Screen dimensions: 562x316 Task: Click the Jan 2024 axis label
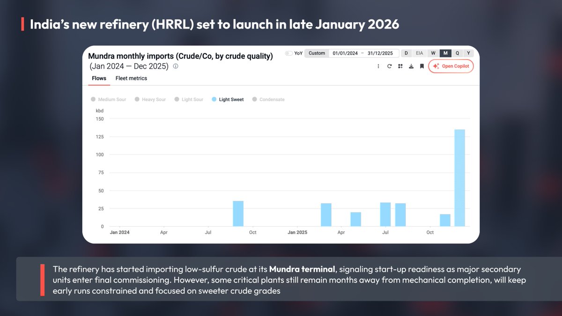pyautogui.click(x=119, y=232)
